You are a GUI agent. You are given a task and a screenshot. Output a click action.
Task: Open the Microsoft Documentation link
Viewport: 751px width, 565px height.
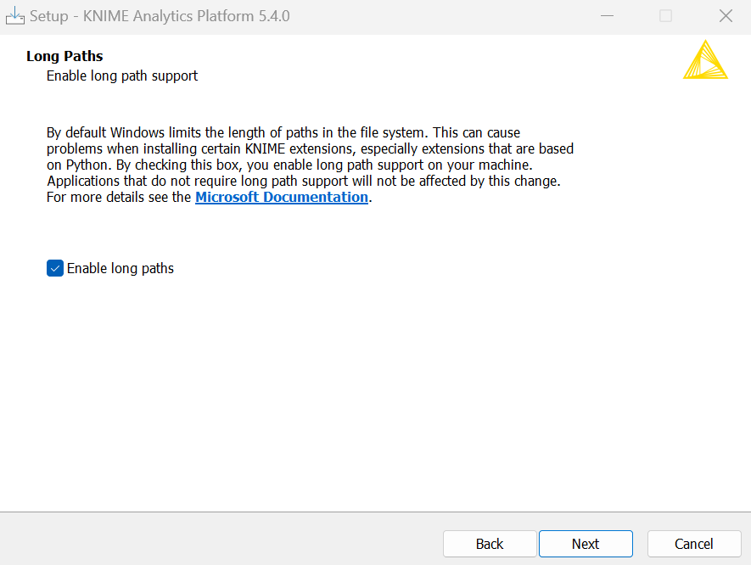[282, 197]
